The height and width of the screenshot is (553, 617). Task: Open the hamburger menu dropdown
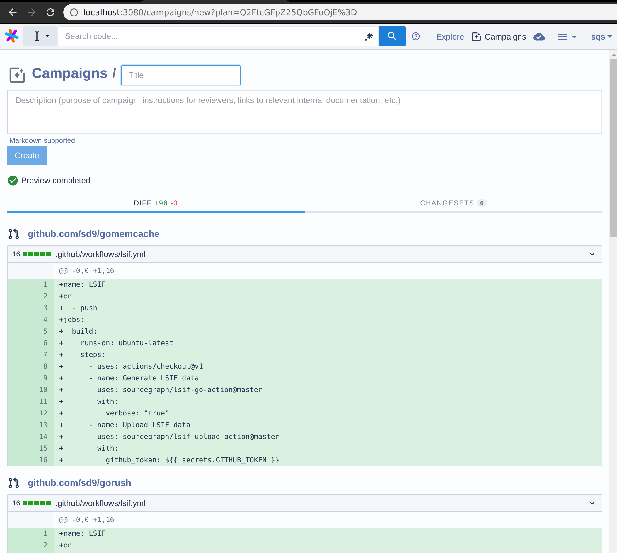pyautogui.click(x=567, y=37)
